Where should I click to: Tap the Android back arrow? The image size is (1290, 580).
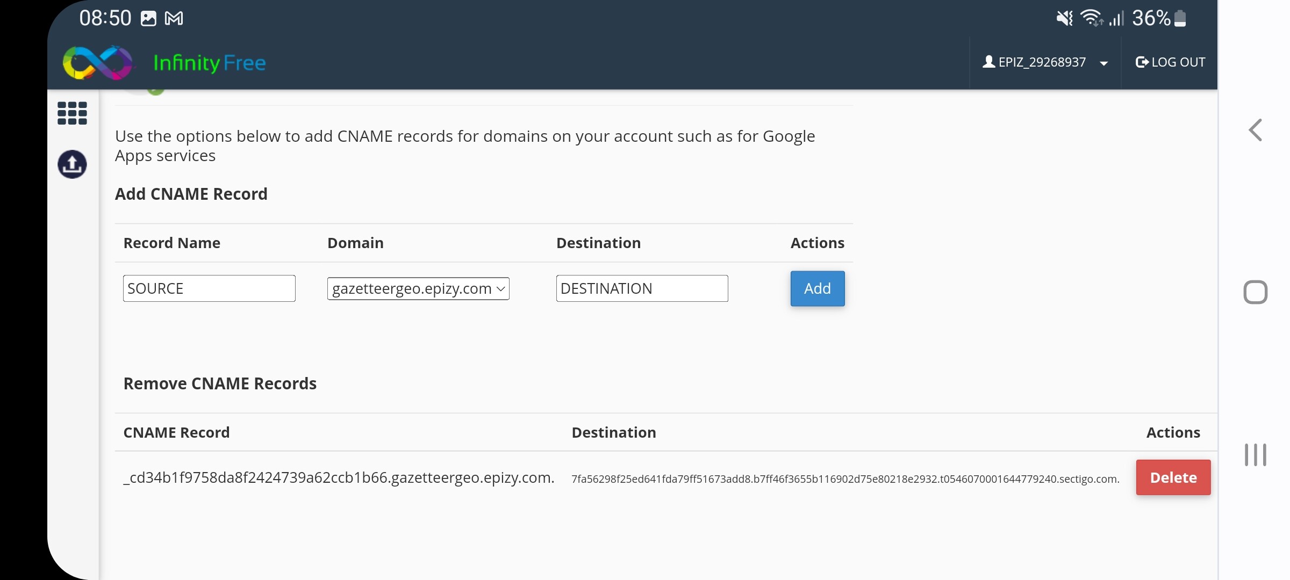[x=1255, y=130]
